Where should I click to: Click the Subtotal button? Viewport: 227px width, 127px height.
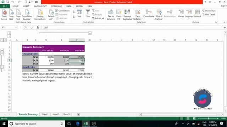click(x=197, y=14)
